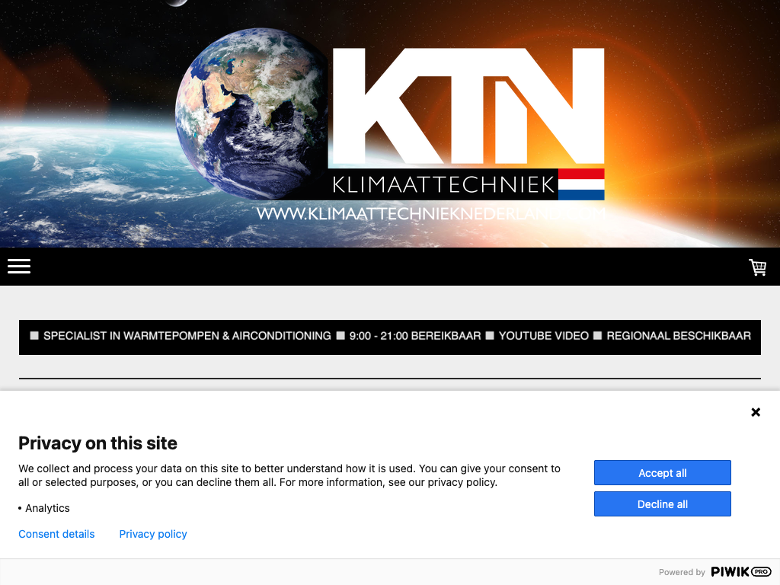Viewport: 780px width, 585px height.
Task: Click the KLIMAATTECHNIEK wordmark bar
Action: point(443,184)
